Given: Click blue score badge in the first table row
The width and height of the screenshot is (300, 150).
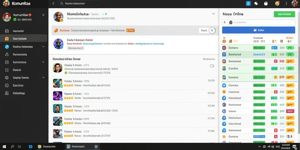Looking at the screenshot, I should click(x=274, y=48).
